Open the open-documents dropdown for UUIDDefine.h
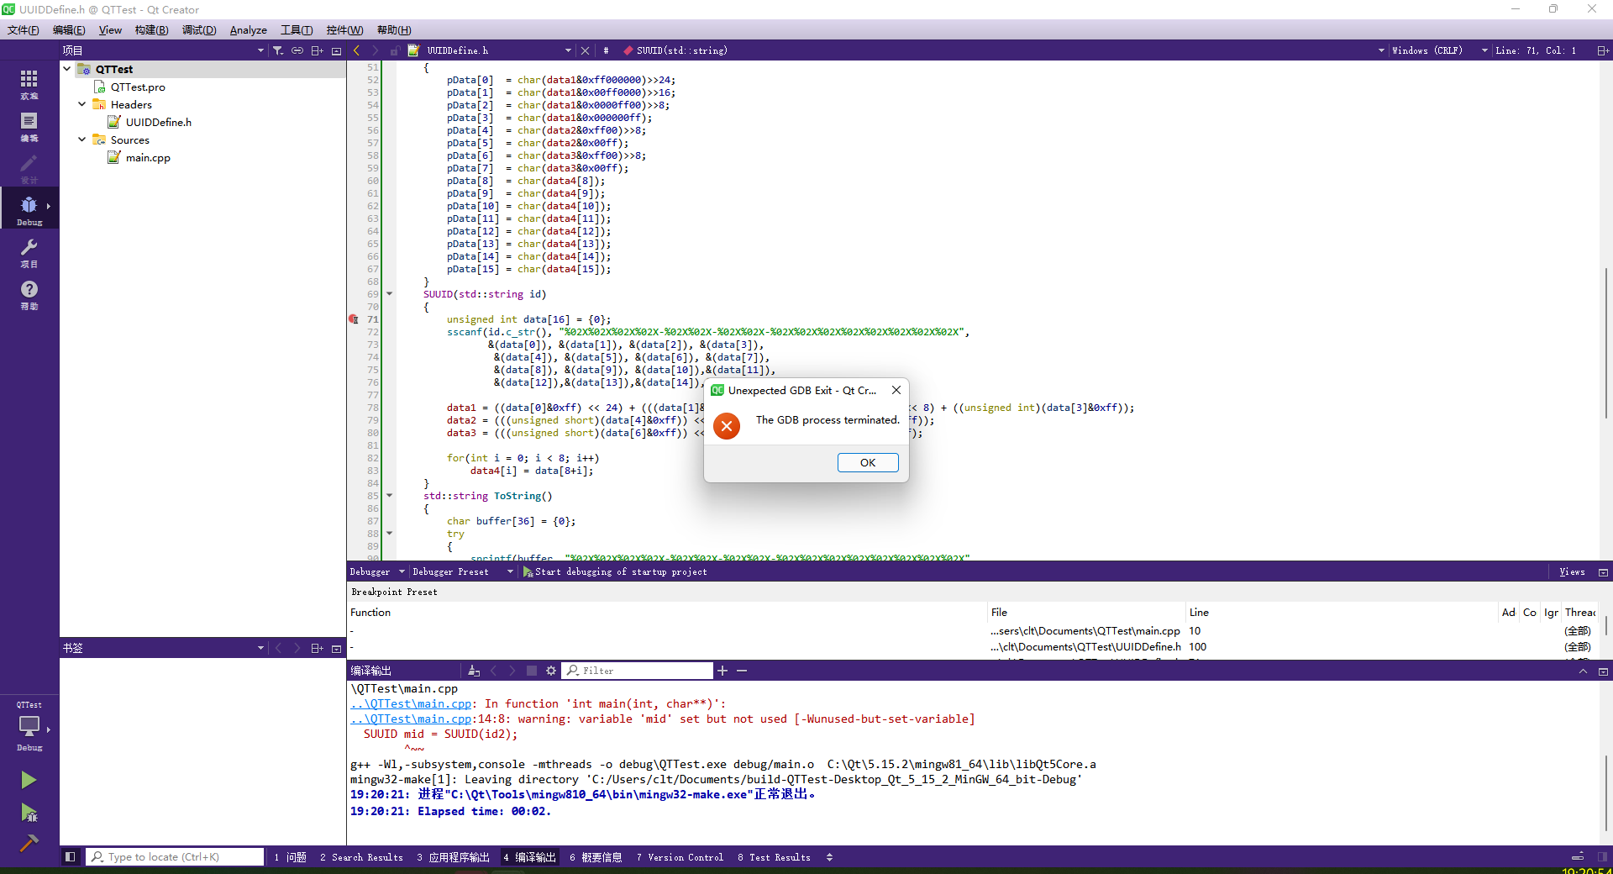This screenshot has height=874, width=1613. pyautogui.click(x=568, y=50)
